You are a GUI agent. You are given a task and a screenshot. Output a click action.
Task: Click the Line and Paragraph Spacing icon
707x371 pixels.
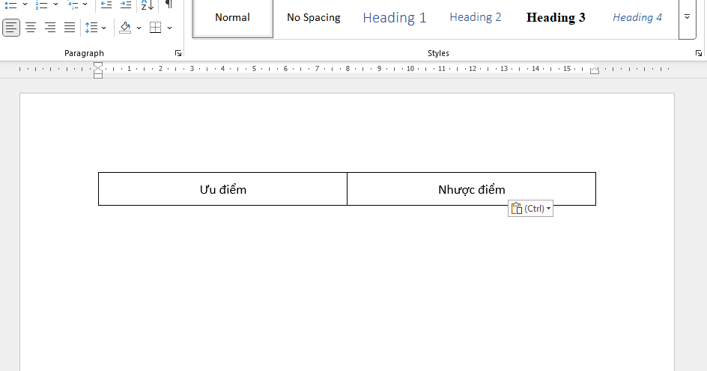tap(91, 28)
